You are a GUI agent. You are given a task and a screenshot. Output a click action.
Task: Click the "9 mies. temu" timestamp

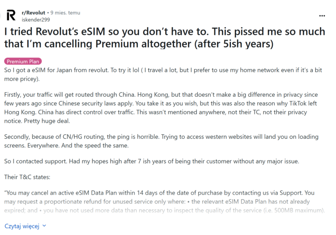(65, 13)
